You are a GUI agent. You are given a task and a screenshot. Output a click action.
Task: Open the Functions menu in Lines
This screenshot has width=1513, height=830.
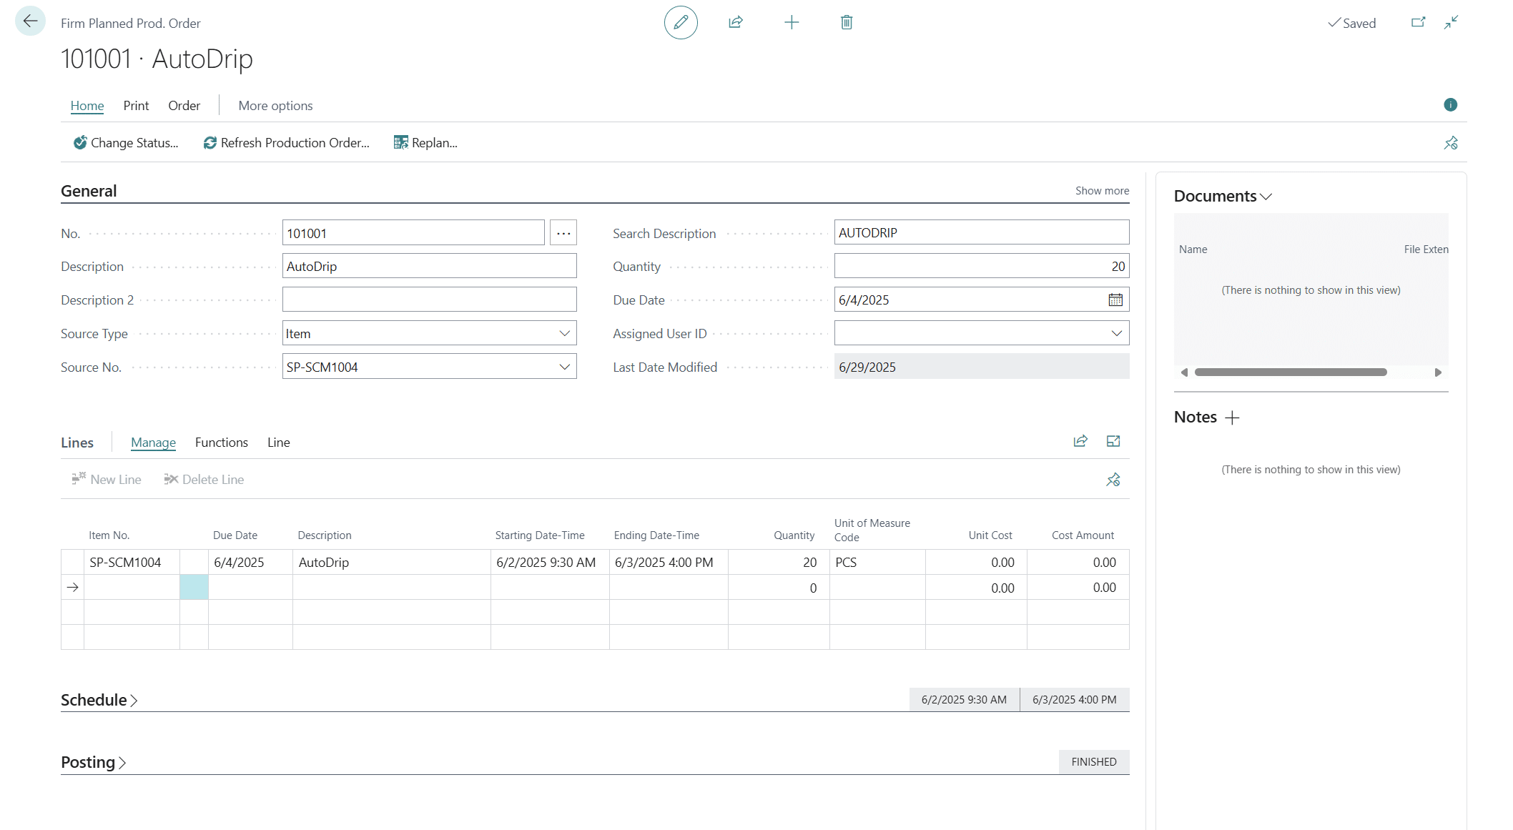tap(221, 443)
